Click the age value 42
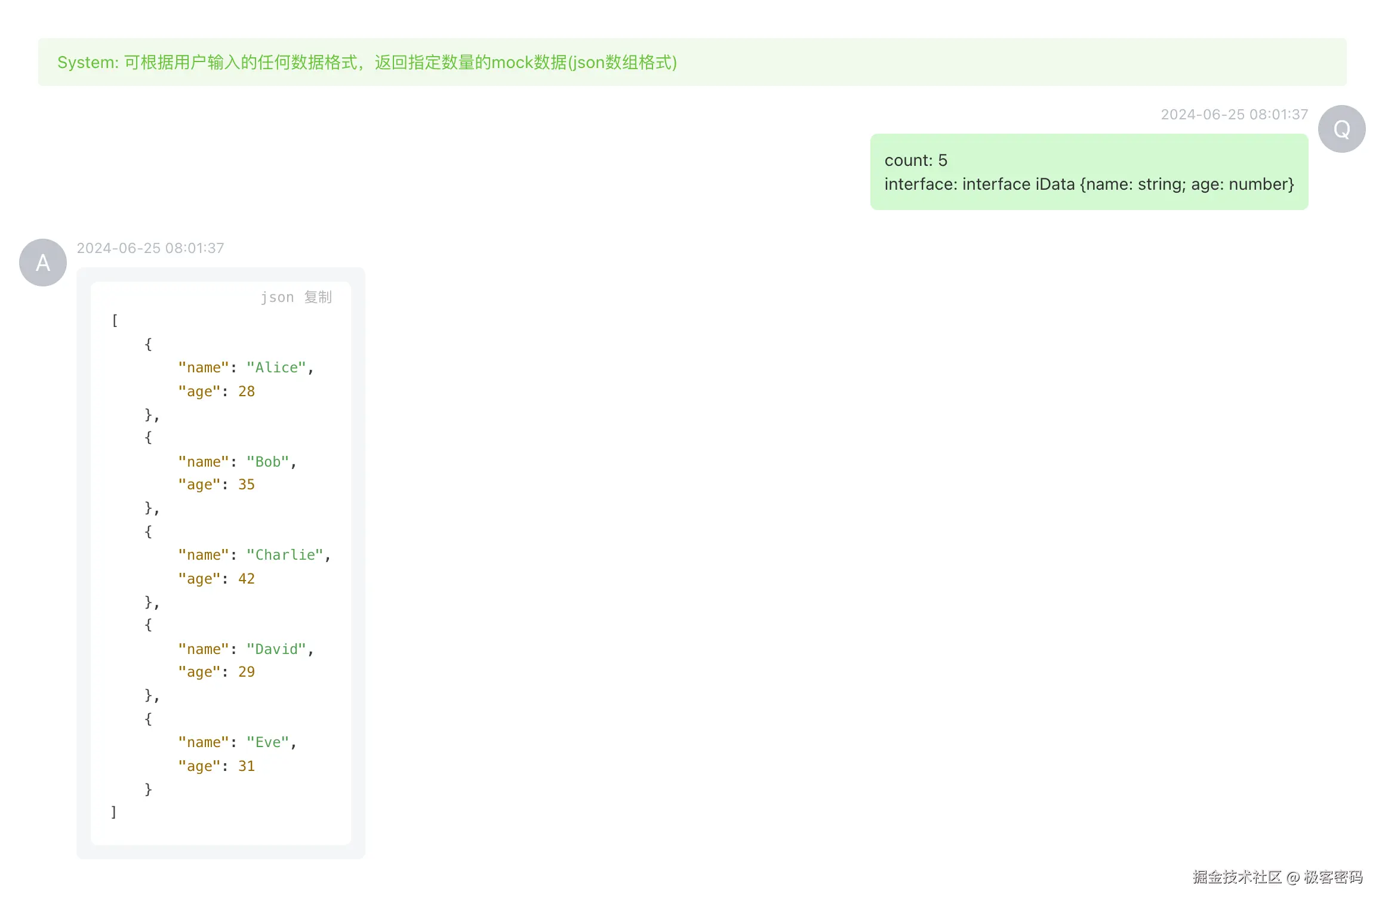 pyautogui.click(x=247, y=579)
